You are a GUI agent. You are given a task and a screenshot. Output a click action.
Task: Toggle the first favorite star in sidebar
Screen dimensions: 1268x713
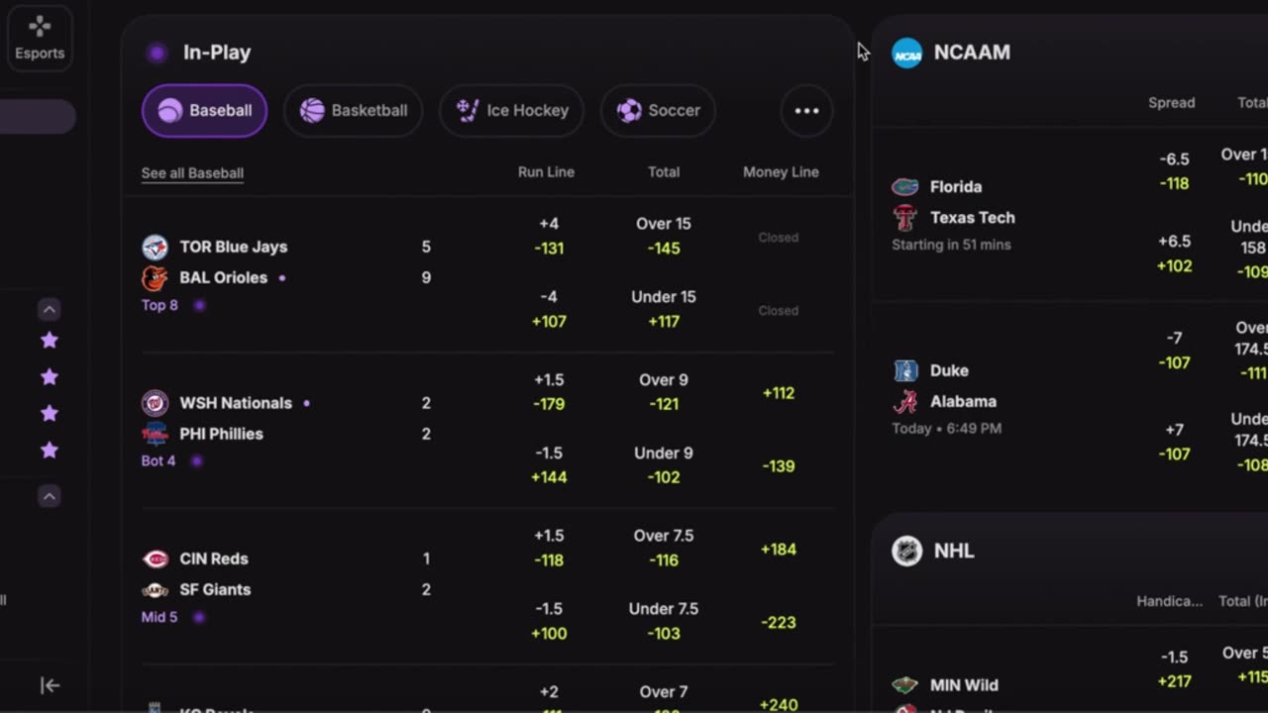(49, 341)
